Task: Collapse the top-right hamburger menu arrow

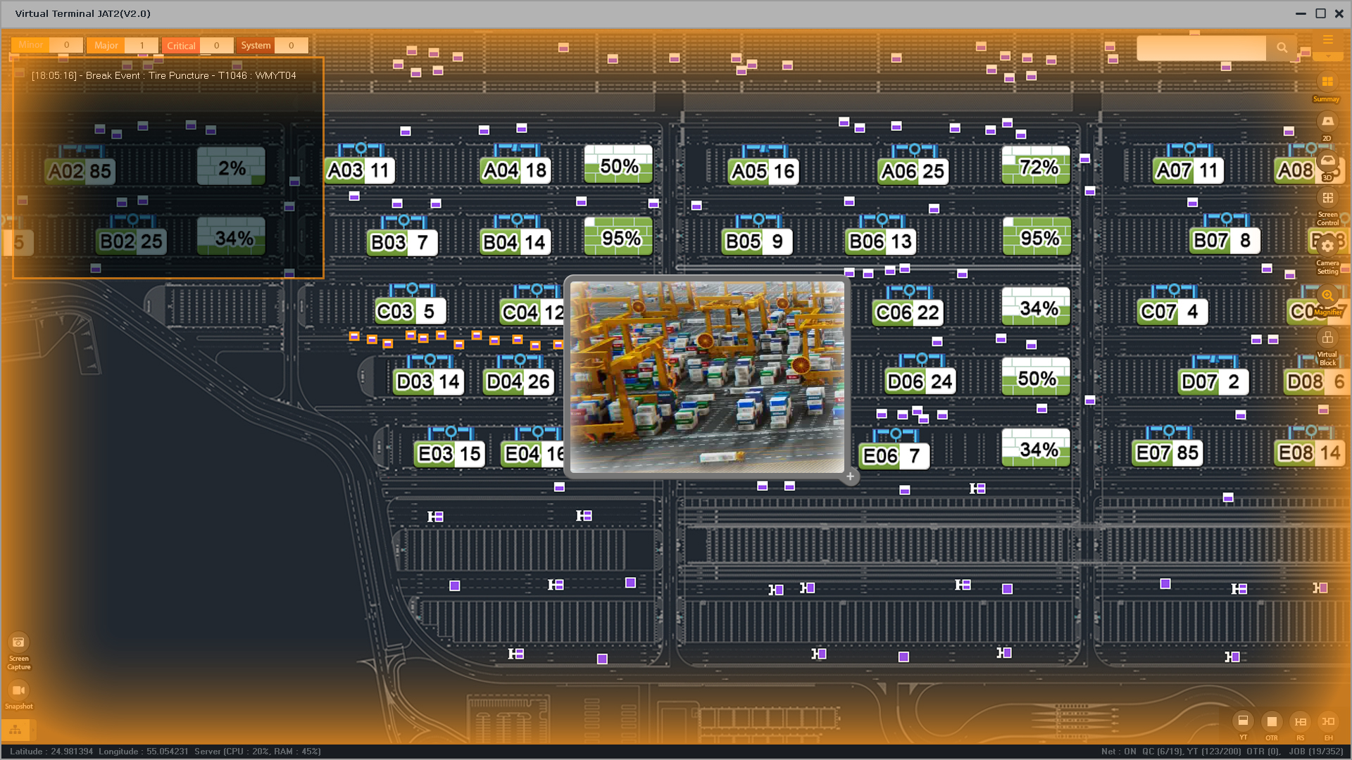Action: 1328,56
